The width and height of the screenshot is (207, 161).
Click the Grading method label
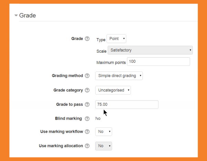(67, 76)
